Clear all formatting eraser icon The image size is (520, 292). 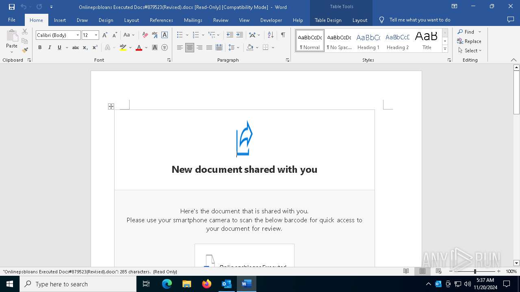click(x=145, y=35)
